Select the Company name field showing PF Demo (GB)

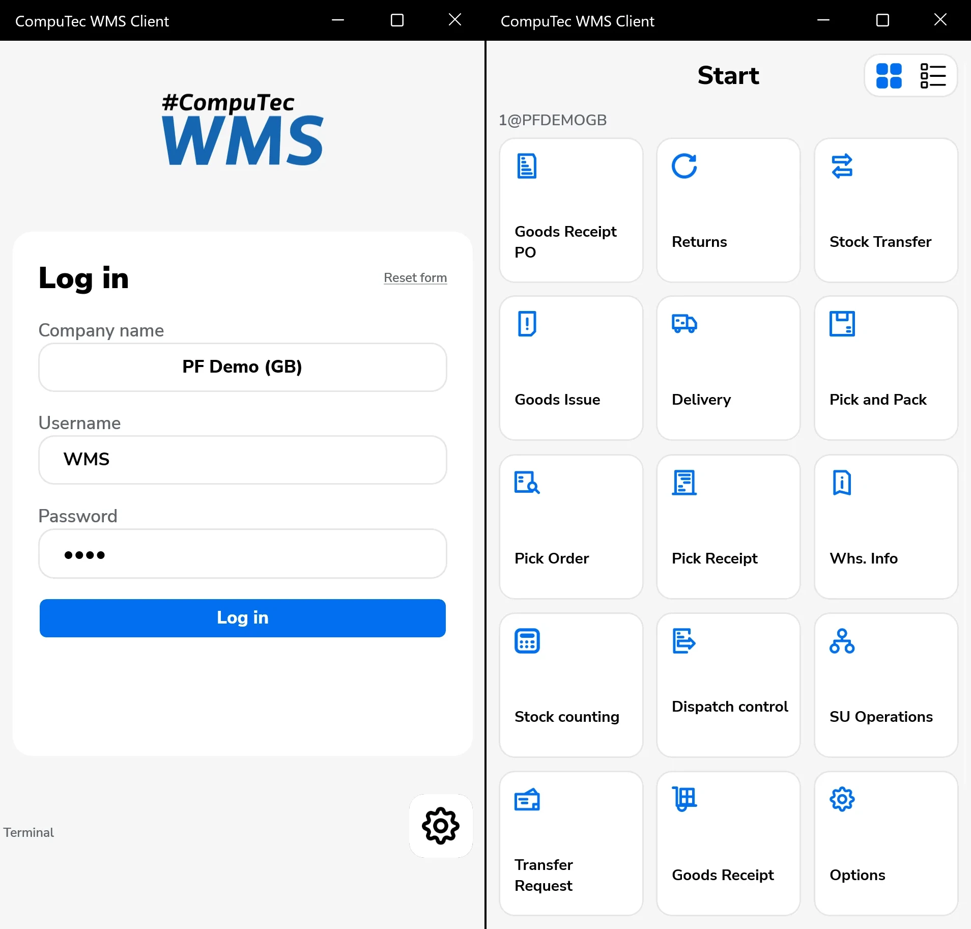242,367
